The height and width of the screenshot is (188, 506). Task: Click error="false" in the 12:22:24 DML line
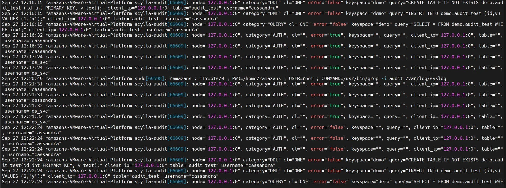coord(325,171)
